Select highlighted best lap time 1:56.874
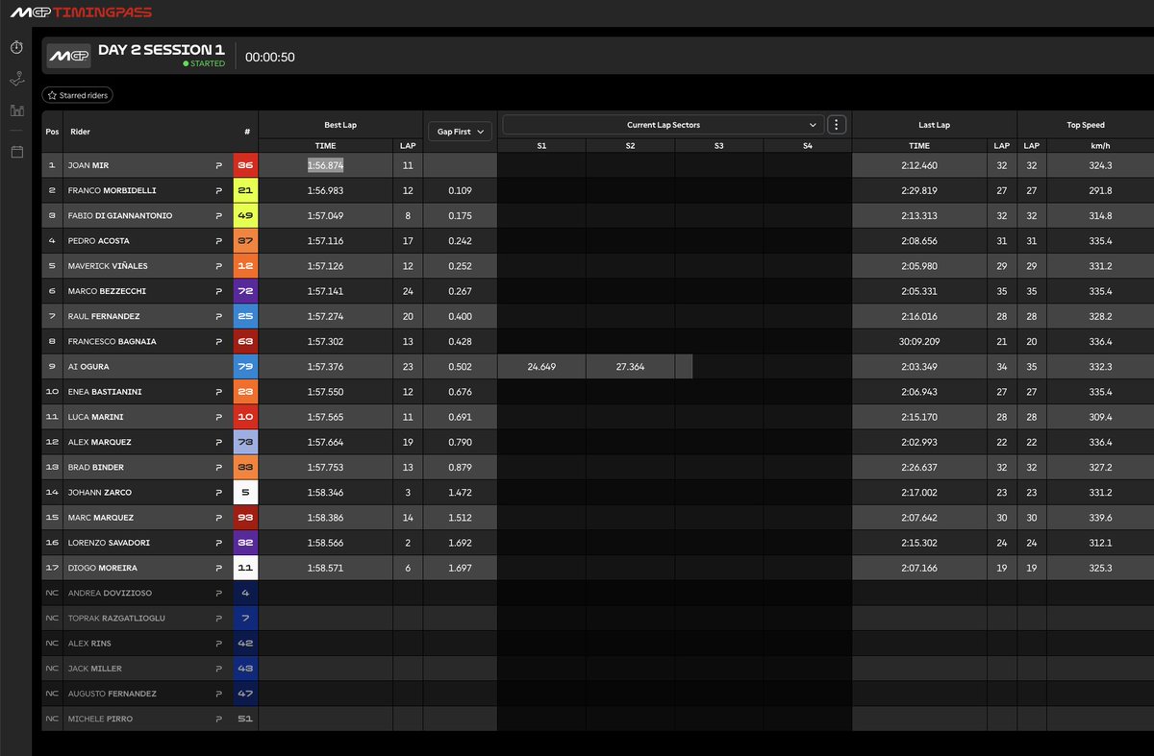1154x756 pixels. pyautogui.click(x=325, y=165)
